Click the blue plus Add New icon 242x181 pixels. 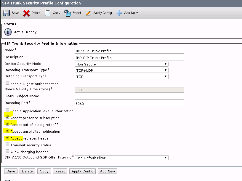point(119,13)
